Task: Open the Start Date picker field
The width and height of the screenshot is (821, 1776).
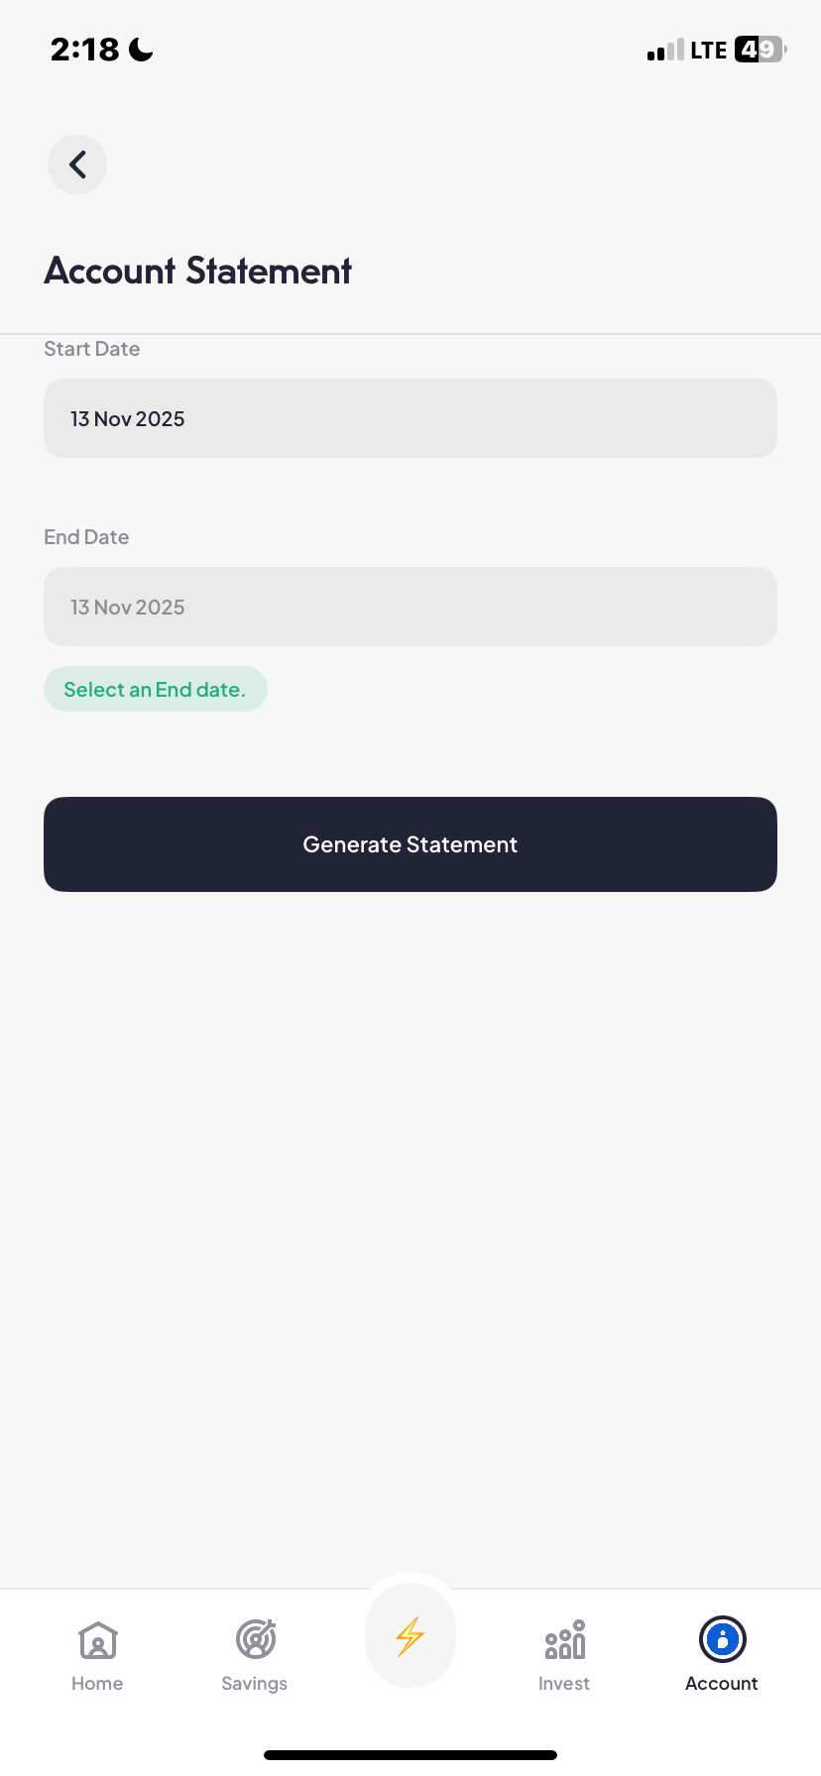Action: [x=410, y=418]
